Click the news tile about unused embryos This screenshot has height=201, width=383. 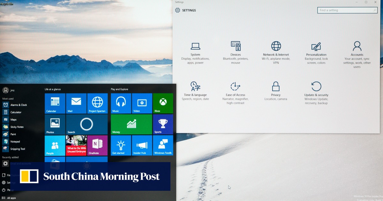[x=76, y=145]
